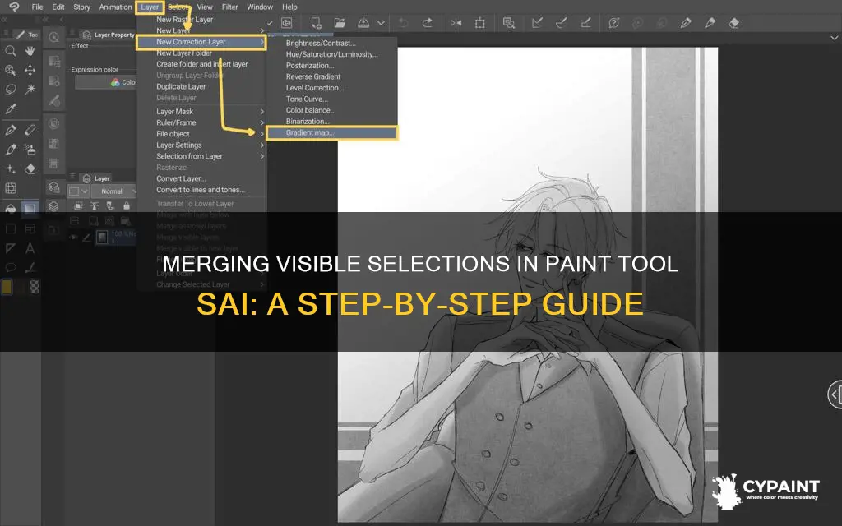Select the Frame border grid tool
The image size is (842, 526).
click(10, 188)
